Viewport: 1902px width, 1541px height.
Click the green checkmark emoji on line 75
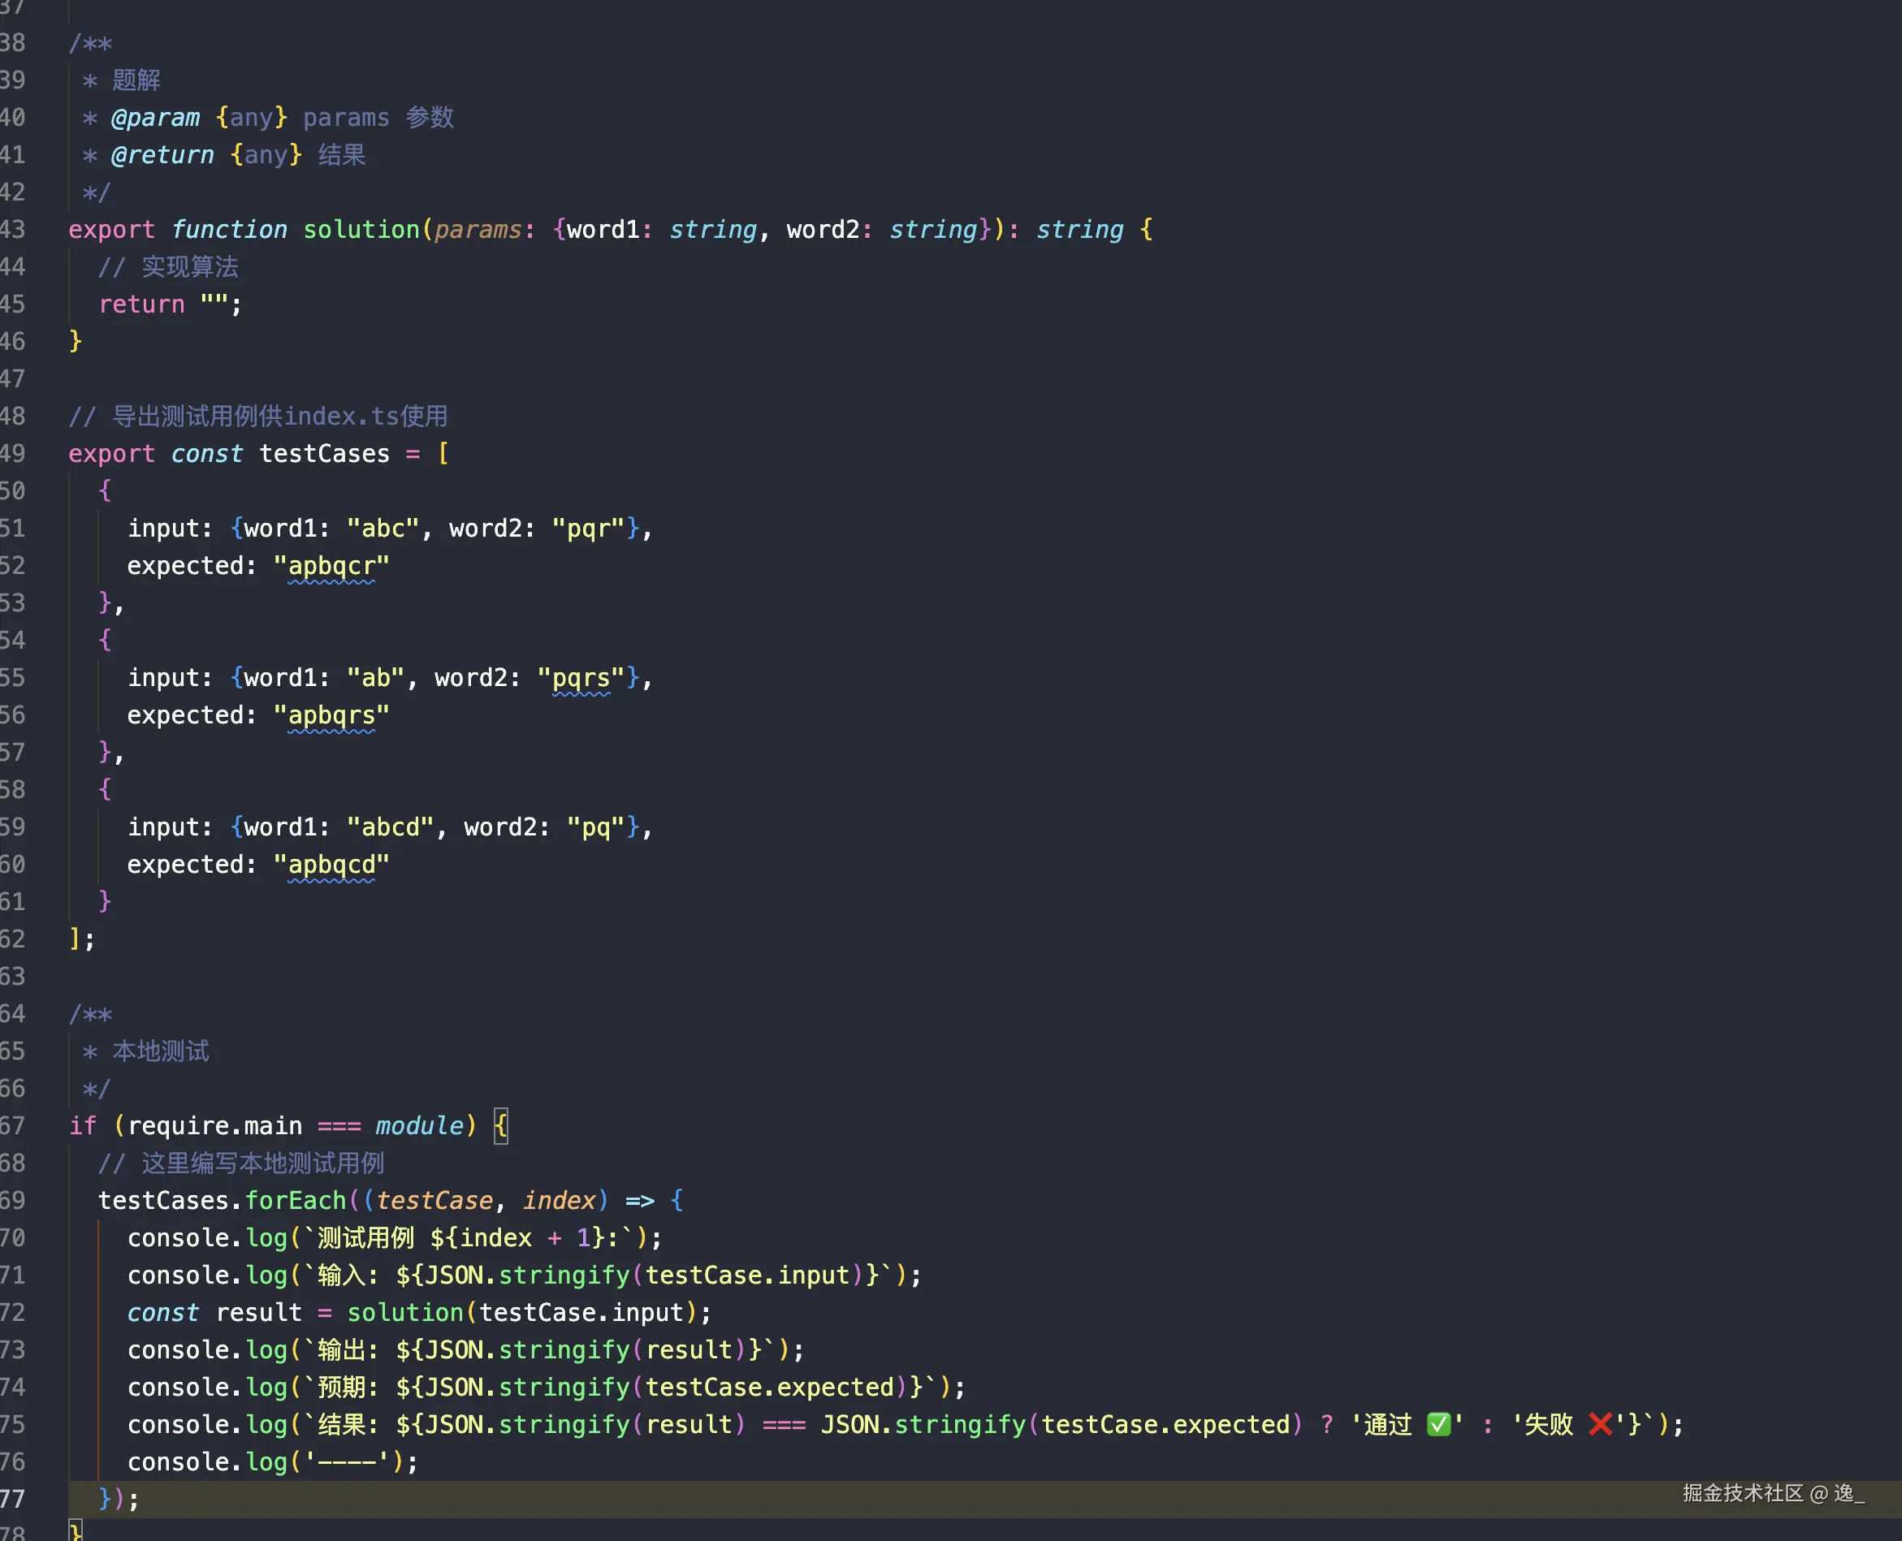tap(1437, 1425)
